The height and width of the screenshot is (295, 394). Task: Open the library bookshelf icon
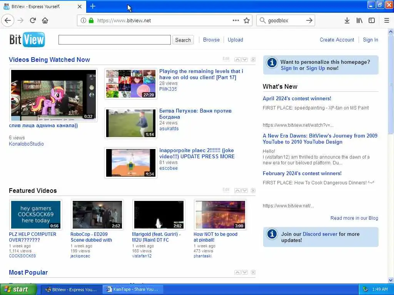359,21
